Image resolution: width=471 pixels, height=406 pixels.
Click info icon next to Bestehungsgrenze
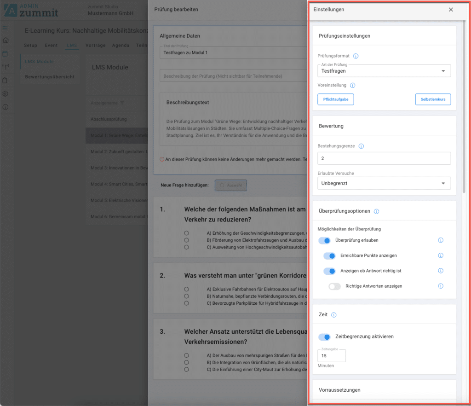pyautogui.click(x=361, y=146)
